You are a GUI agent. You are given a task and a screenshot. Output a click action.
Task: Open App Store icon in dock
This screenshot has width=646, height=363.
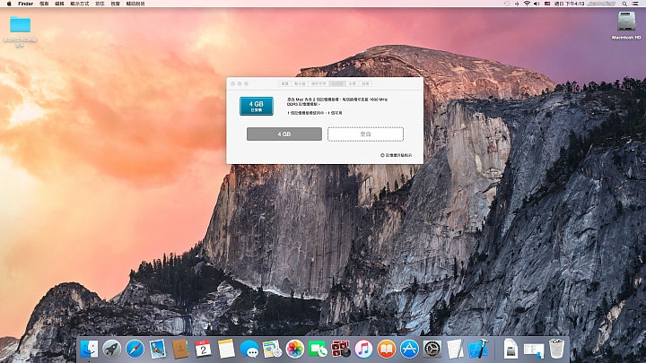pos(409,349)
